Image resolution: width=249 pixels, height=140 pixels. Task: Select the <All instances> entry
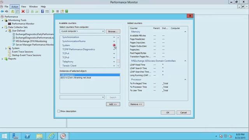[x=90, y=75]
